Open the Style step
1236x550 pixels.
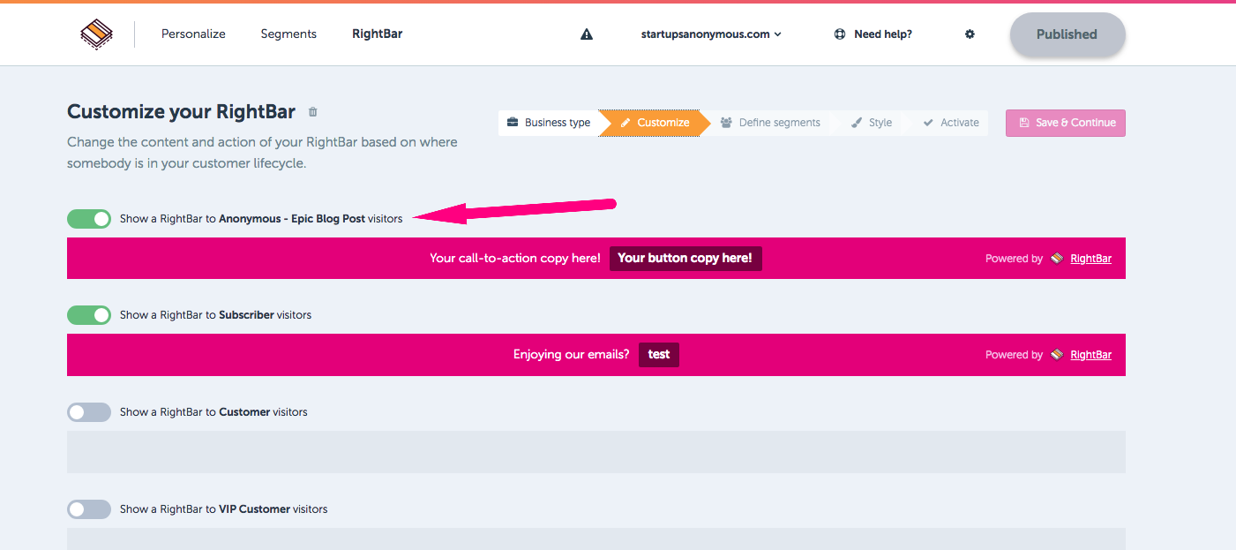pyautogui.click(x=872, y=123)
